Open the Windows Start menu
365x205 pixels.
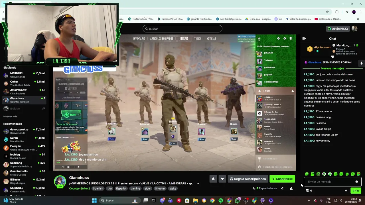tap(94, 200)
